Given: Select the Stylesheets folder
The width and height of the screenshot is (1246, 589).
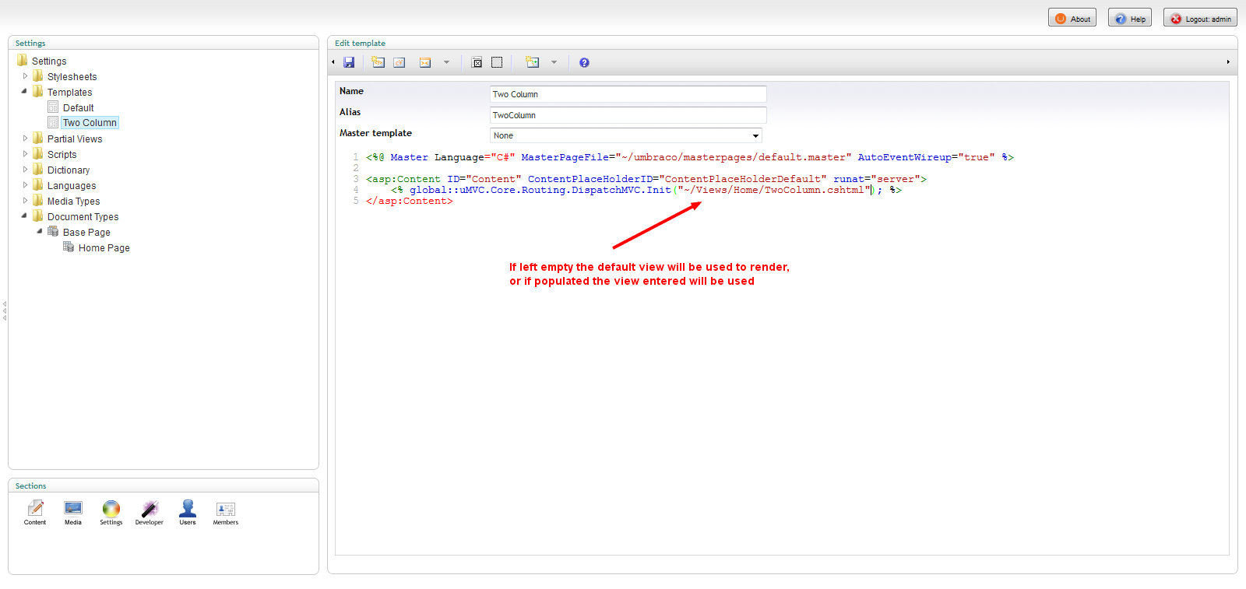Looking at the screenshot, I should [72, 76].
